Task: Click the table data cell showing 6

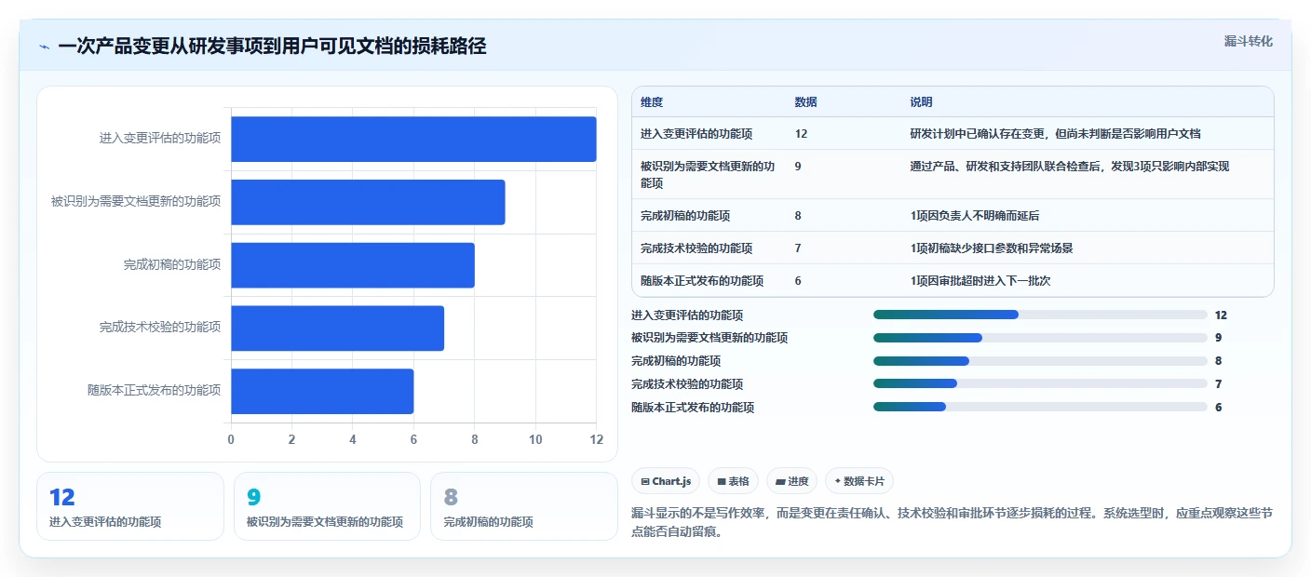Action: pos(798,281)
